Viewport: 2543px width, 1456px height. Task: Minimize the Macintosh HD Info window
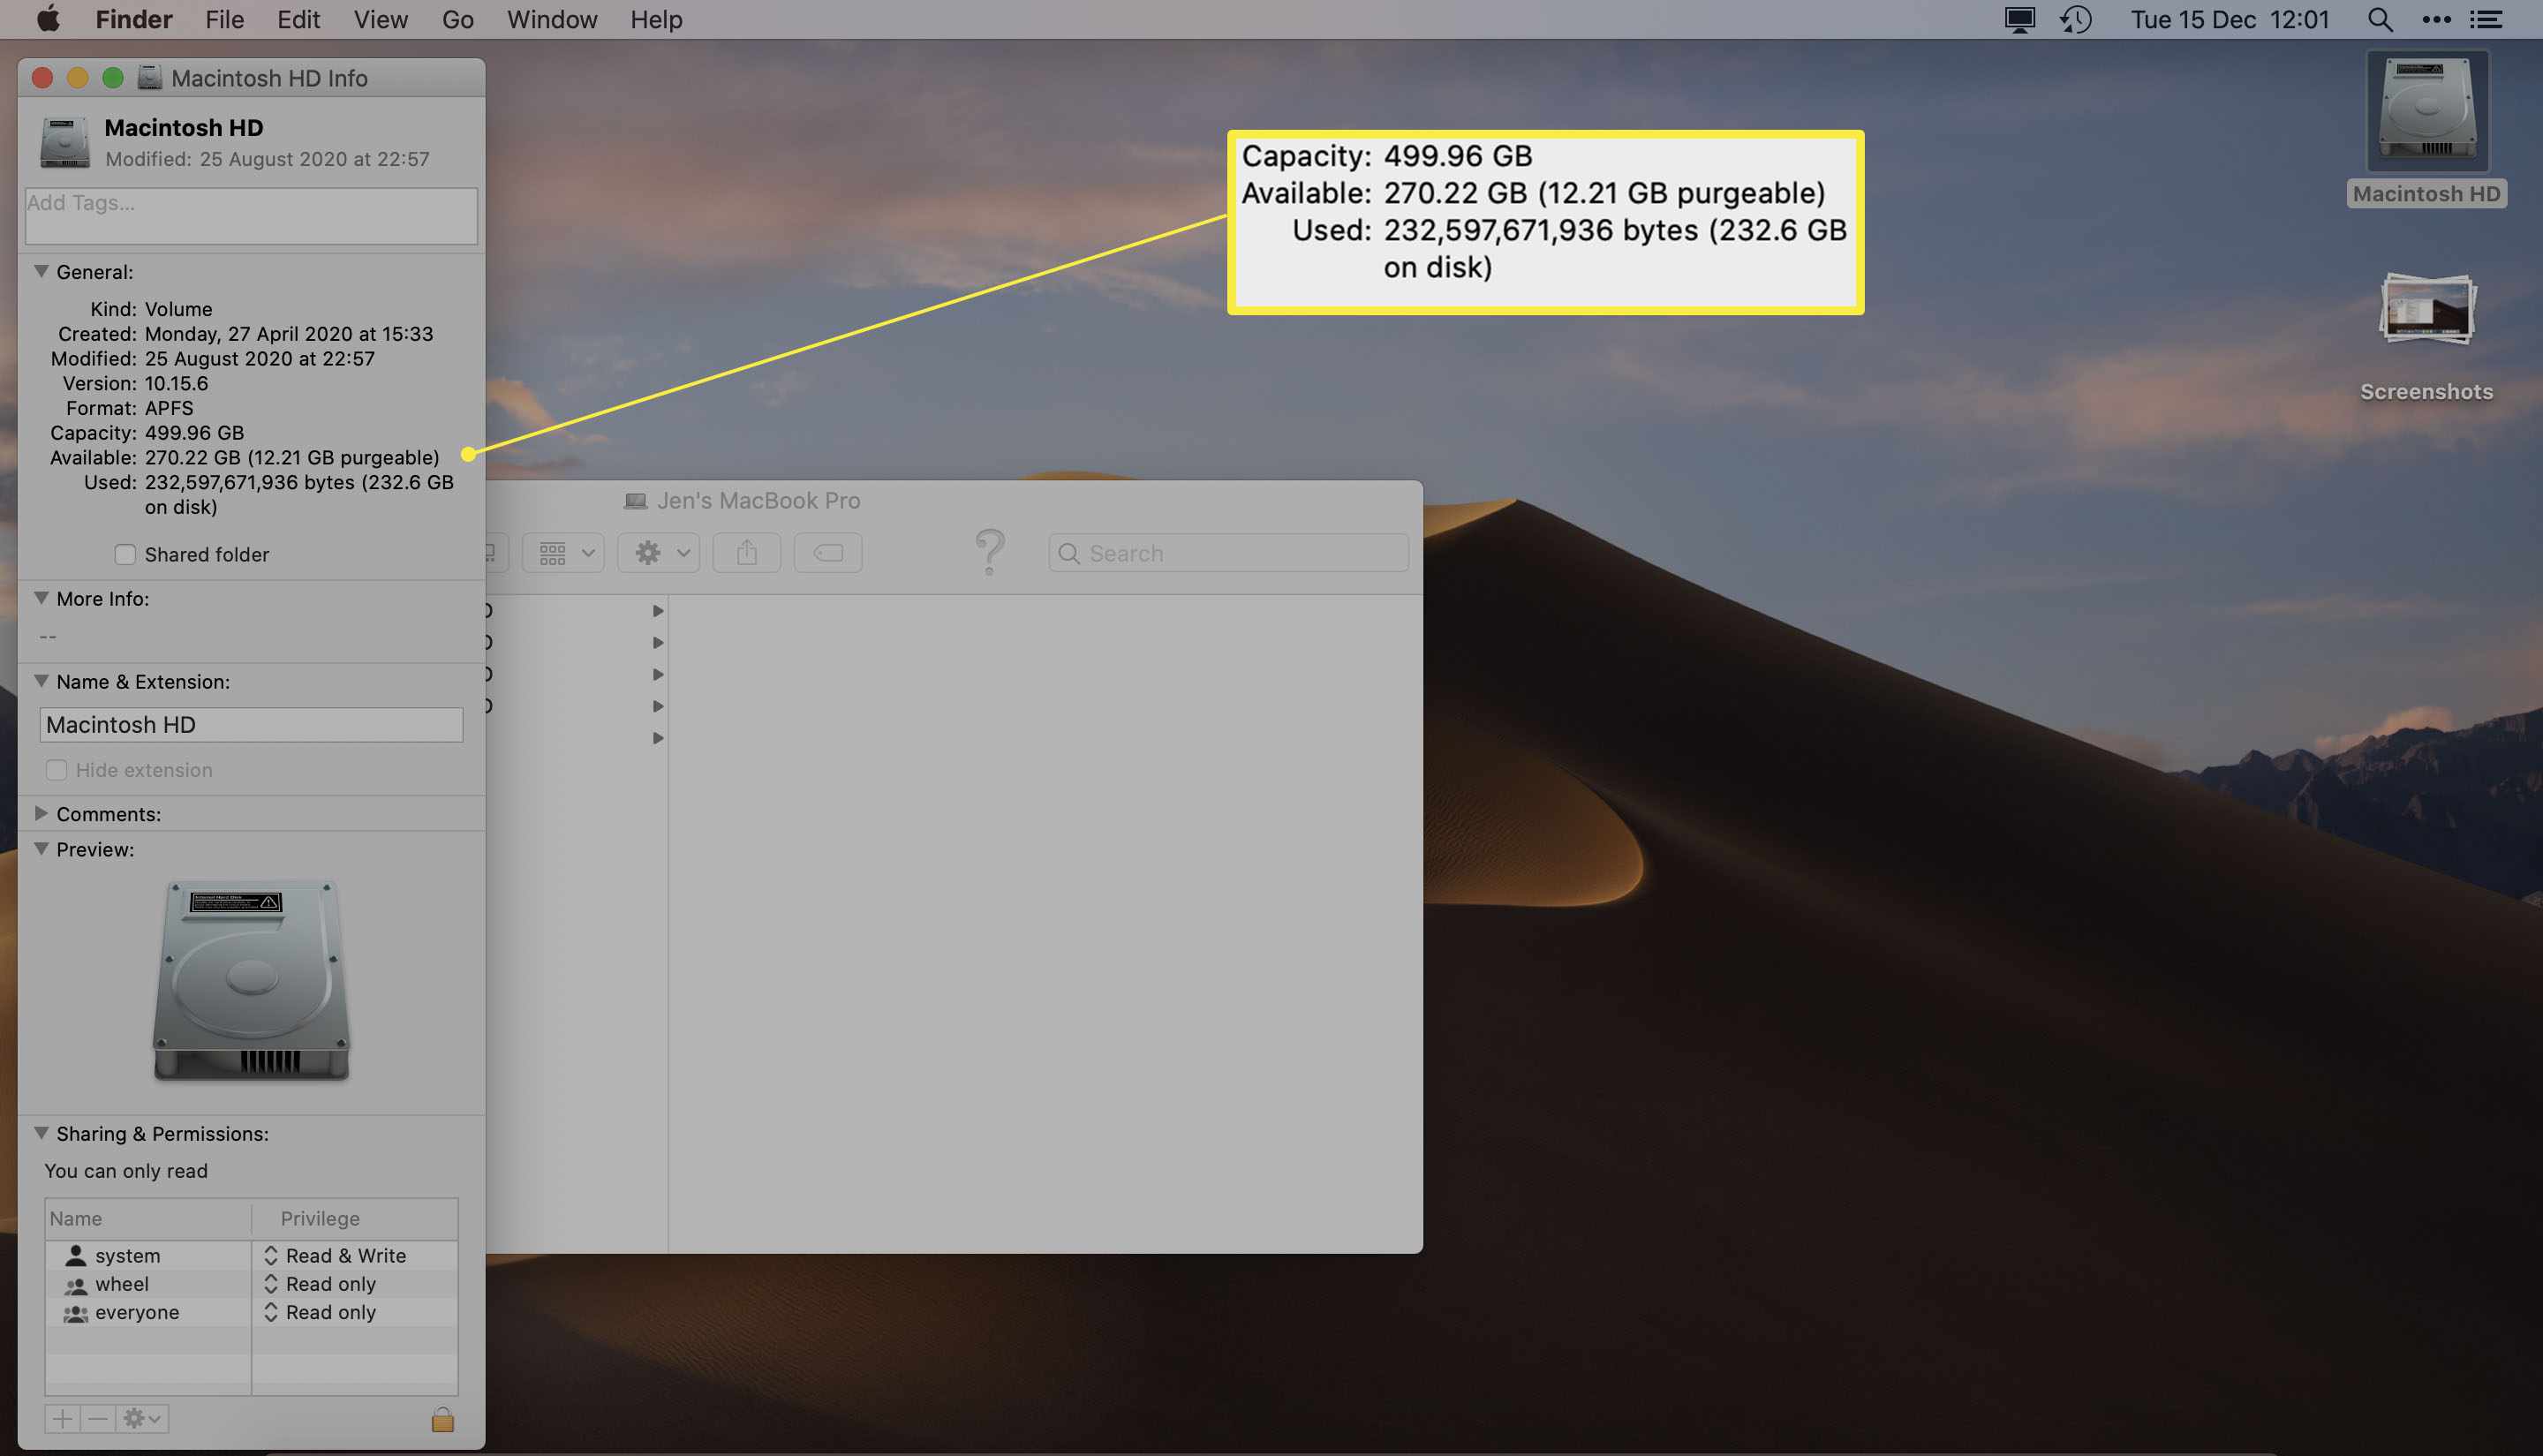(x=77, y=77)
